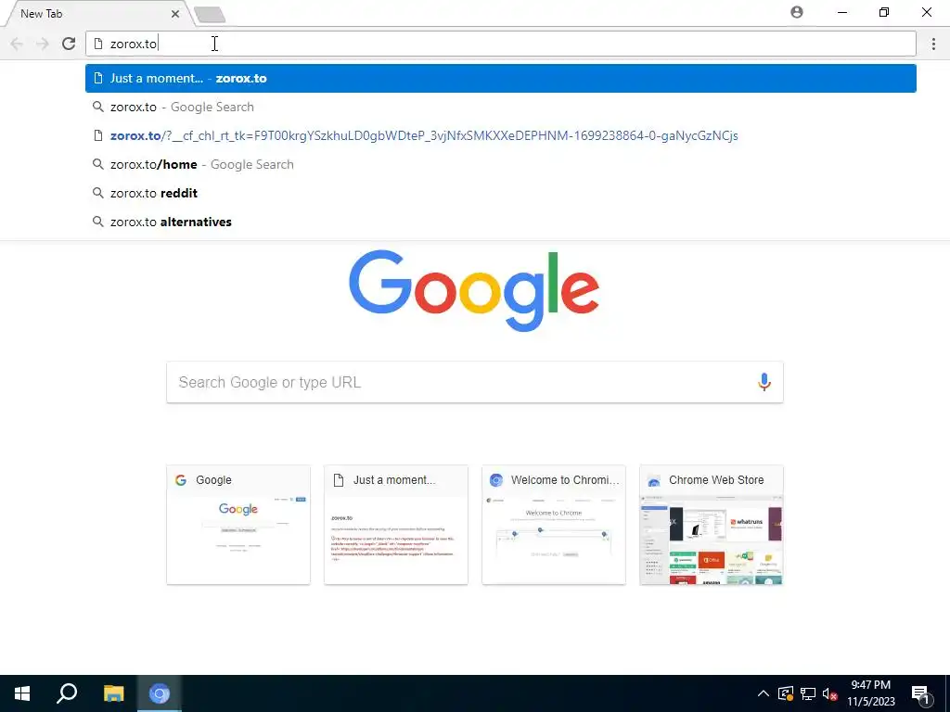This screenshot has height=712, width=950.
Task: Click the page icon in address bar
Action: 98,44
